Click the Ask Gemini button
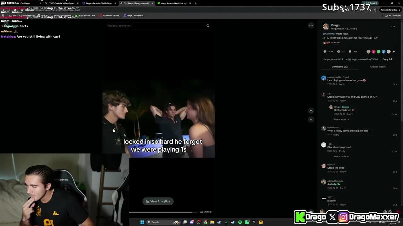The image size is (403, 226). tap(369, 3)
